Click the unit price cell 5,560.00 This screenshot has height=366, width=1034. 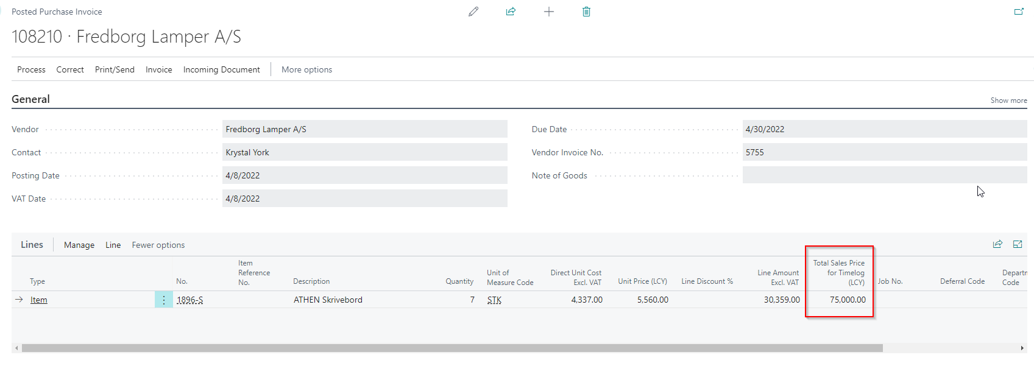pos(653,300)
